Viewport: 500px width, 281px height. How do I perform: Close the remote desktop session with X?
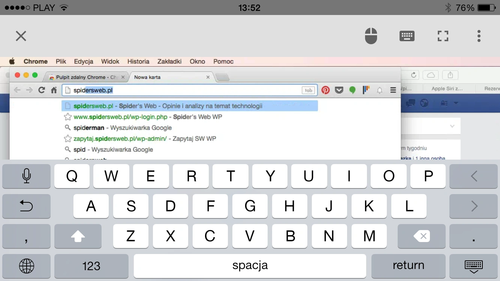pos(21,36)
